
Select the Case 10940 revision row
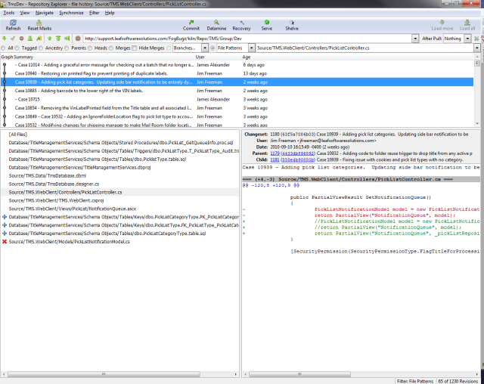pos(237,73)
